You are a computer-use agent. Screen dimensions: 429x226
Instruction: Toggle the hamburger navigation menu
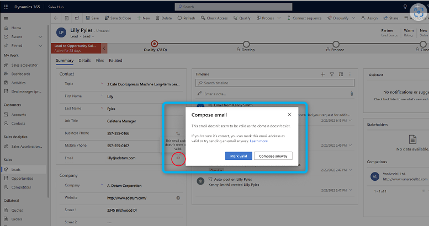[x=6, y=18]
